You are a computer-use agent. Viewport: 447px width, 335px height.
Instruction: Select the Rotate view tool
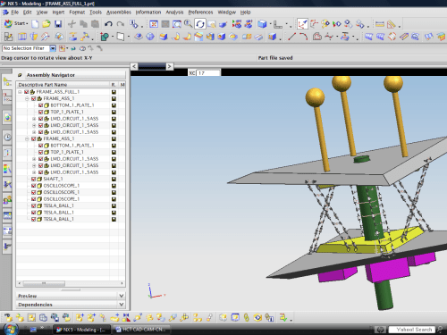(200, 24)
